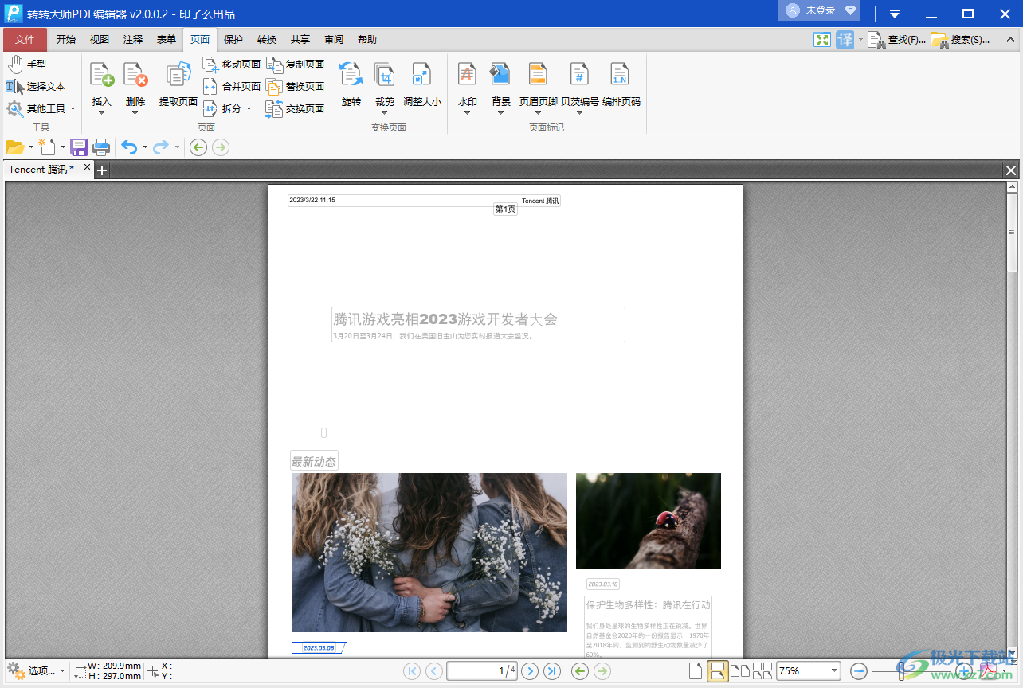
Task: Open Bates Numbering (贝茨编号) dropdown
Action: point(580,113)
